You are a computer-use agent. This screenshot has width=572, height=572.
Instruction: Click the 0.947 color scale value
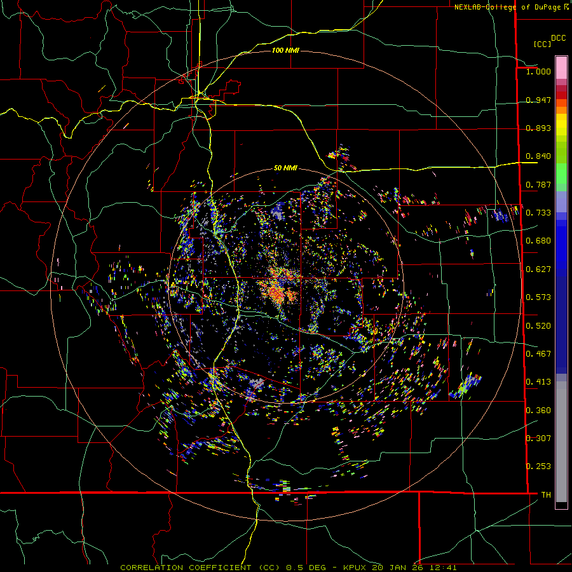coord(538,100)
